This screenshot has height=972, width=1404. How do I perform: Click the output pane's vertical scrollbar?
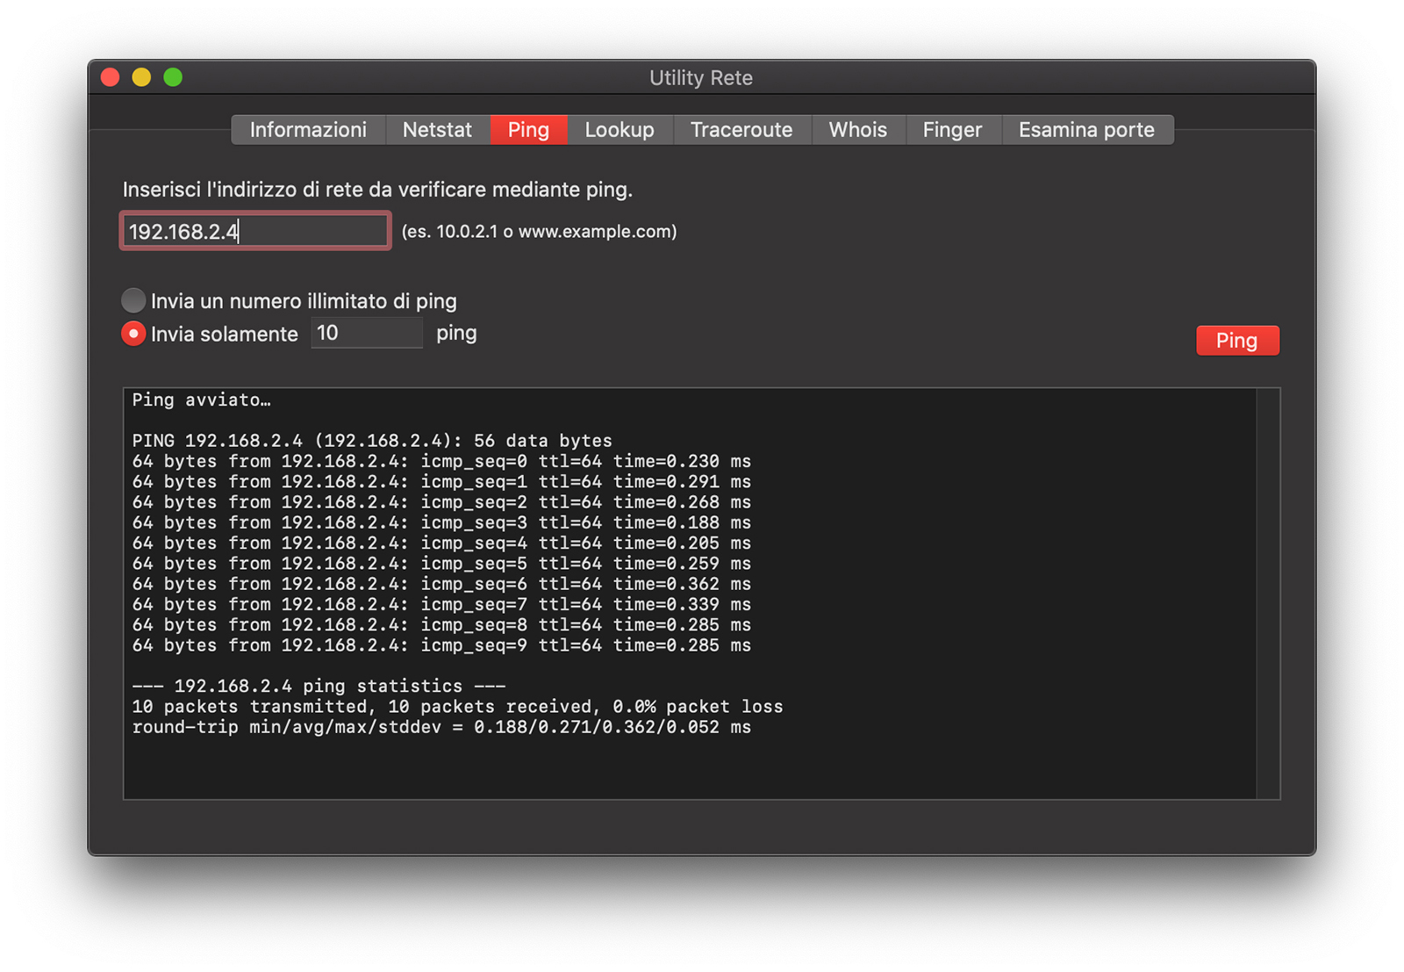point(1268,594)
